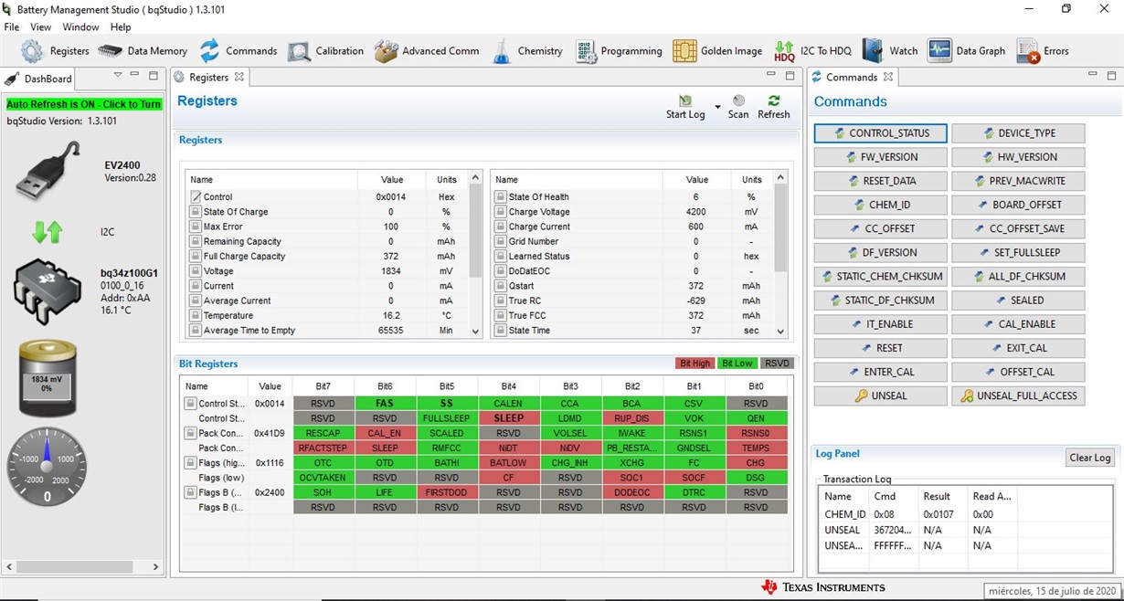
Task: Click the UNSEAL_FULL_ACCESS button
Action: click(1018, 395)
